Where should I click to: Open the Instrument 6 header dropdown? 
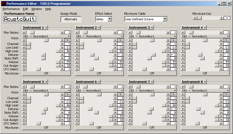click(88, 82)
